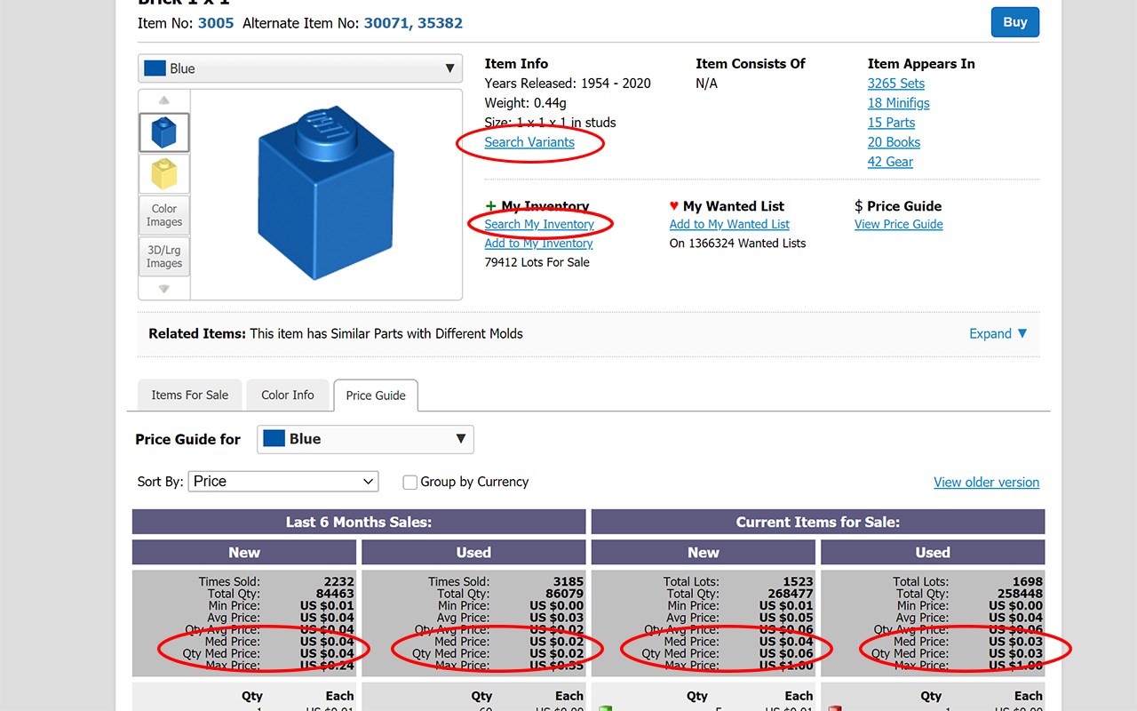
Task: Click the Total Lots value 1523
Action: coord(799,582)
